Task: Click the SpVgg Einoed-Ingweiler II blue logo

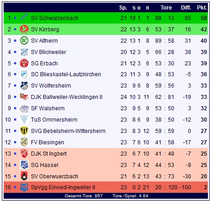Action: click(x=24, y=187)
